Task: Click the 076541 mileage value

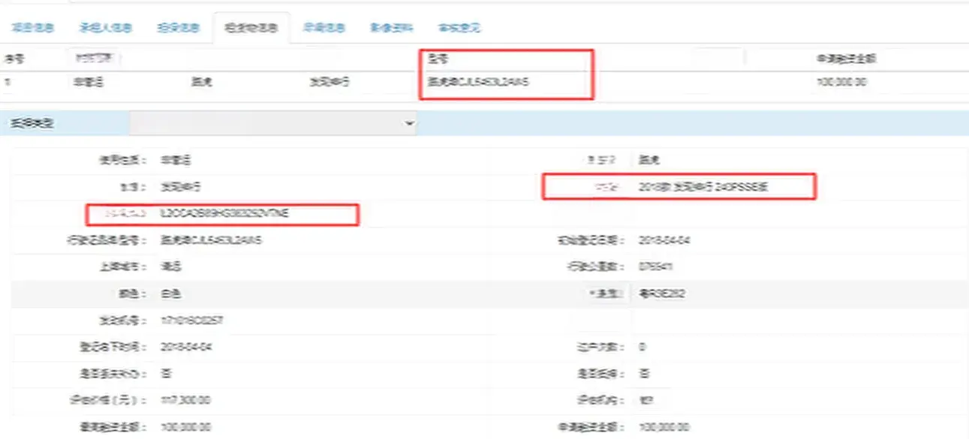Action: coord(651,266)
